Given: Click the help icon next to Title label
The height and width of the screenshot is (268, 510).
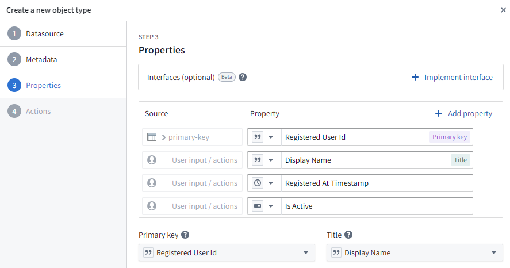Looking at the screenshot, I should 348,235.
